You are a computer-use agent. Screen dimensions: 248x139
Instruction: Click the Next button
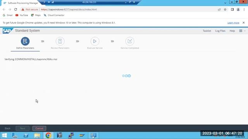pyautogui.click(x=22, y=128)
